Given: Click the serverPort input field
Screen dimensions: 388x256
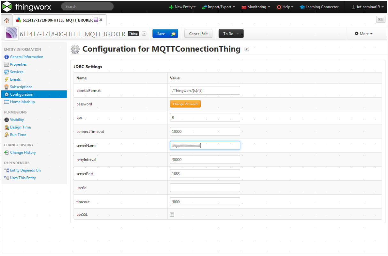Looking at the screenshot, I should pos(205,173).
